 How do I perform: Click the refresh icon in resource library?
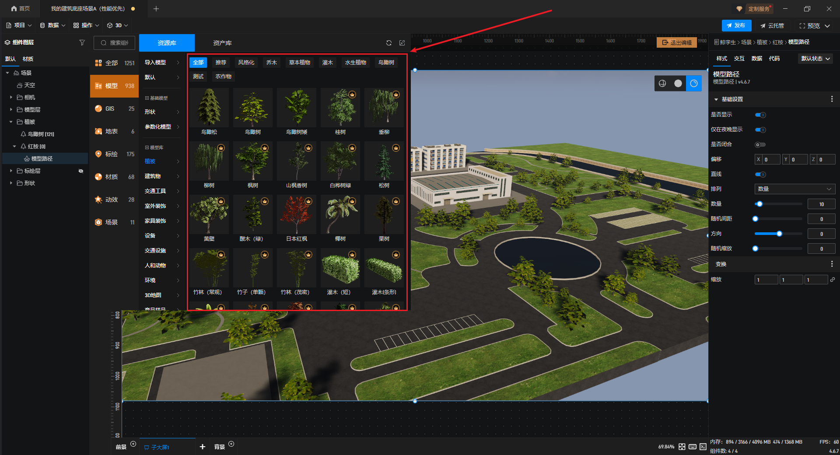[388, 43]
